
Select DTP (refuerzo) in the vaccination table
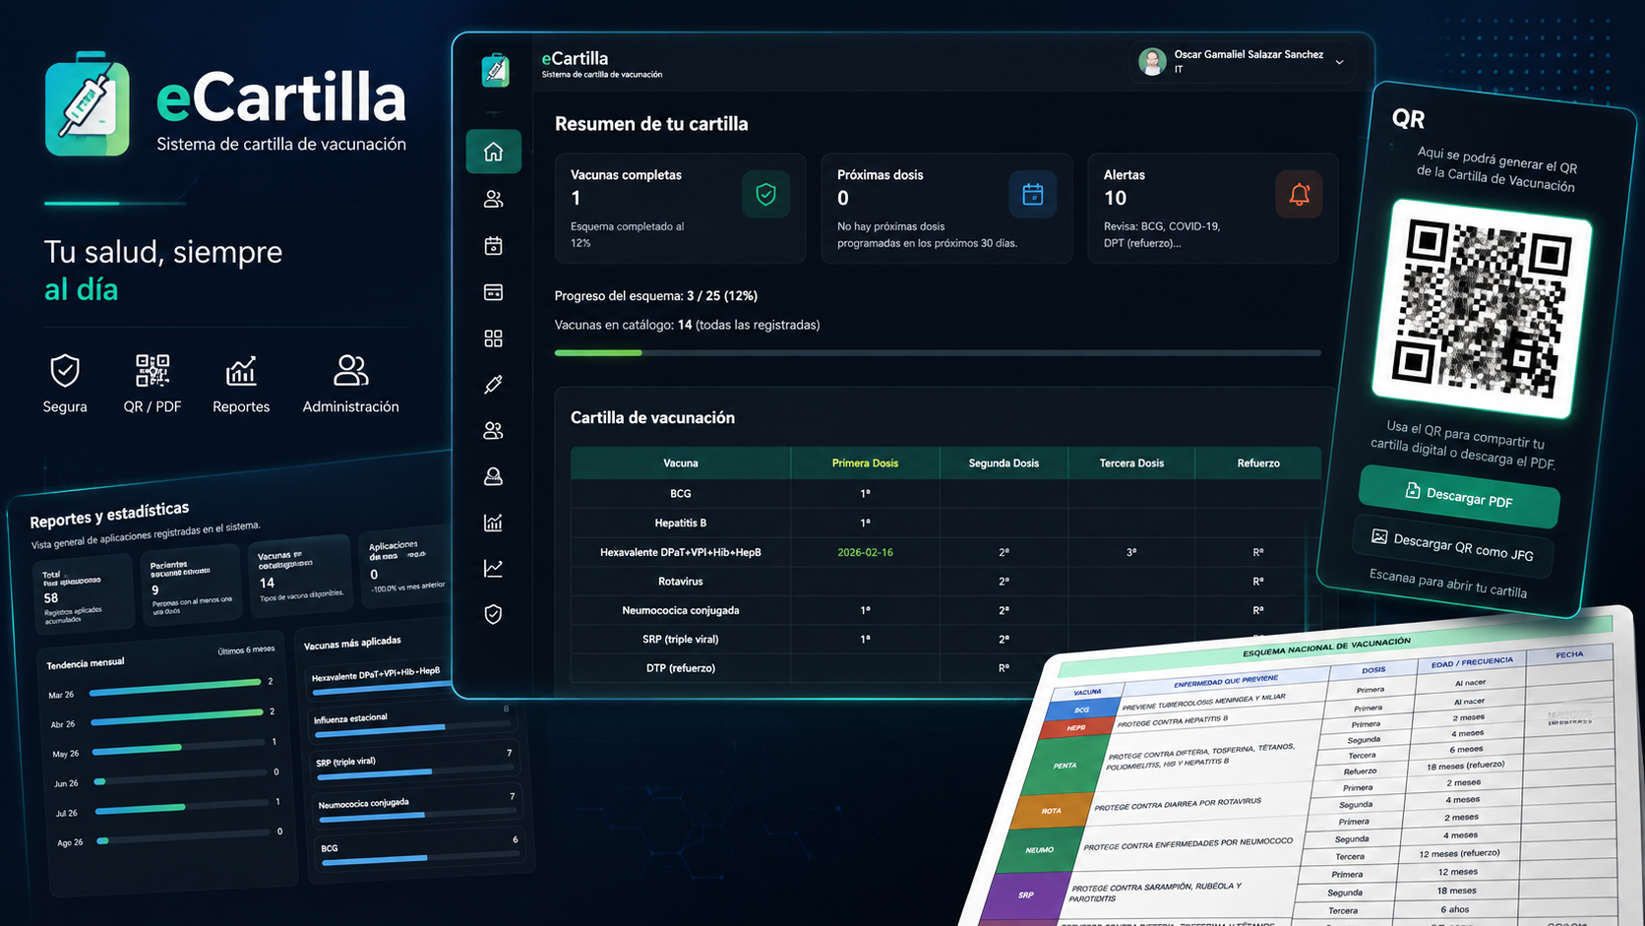click(681, 668)
